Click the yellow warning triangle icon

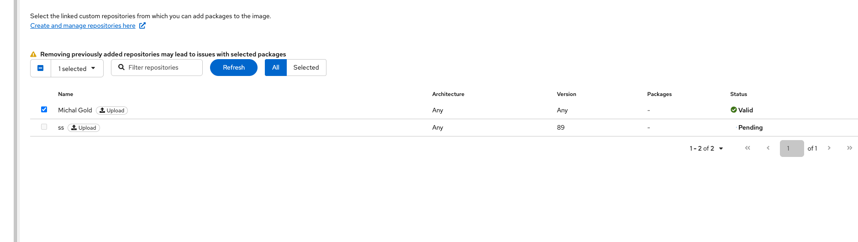point(33,54)
